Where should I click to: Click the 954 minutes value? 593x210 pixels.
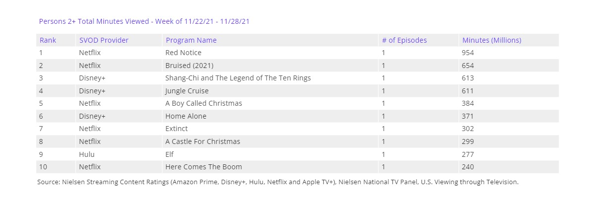(467, 53)
